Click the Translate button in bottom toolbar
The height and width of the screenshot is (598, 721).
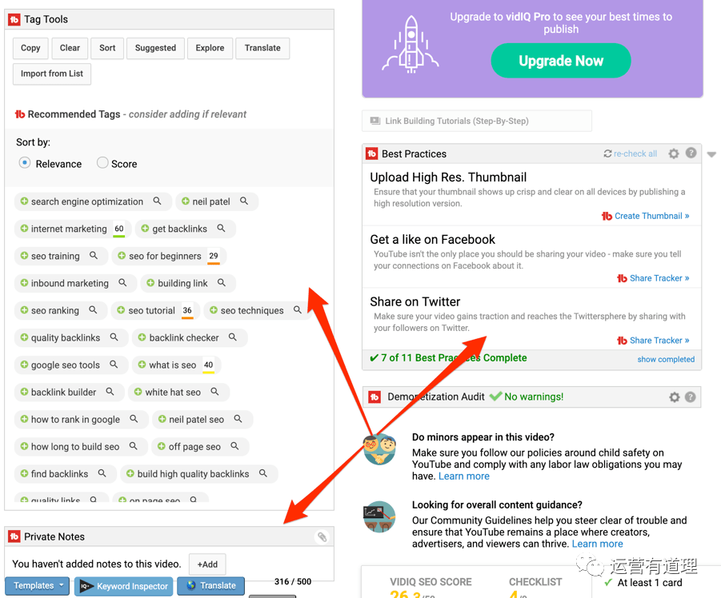pos(210,585)
